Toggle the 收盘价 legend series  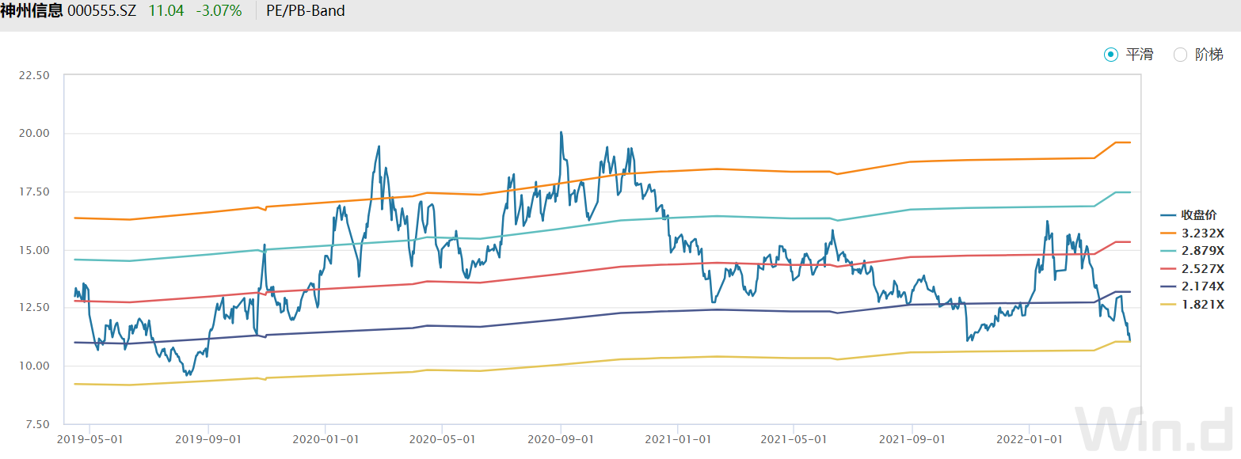point(1192,214)
